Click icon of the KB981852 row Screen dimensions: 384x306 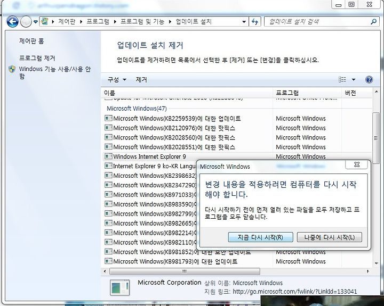tap(108, 252)
